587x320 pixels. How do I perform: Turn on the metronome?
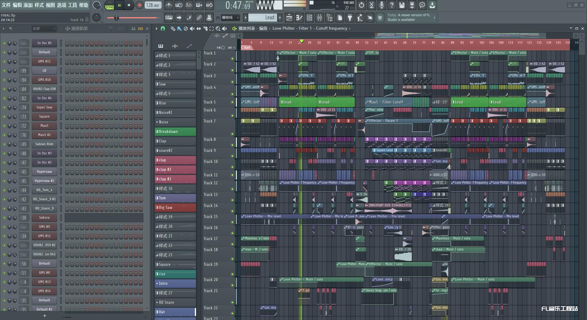pos(169,5)
